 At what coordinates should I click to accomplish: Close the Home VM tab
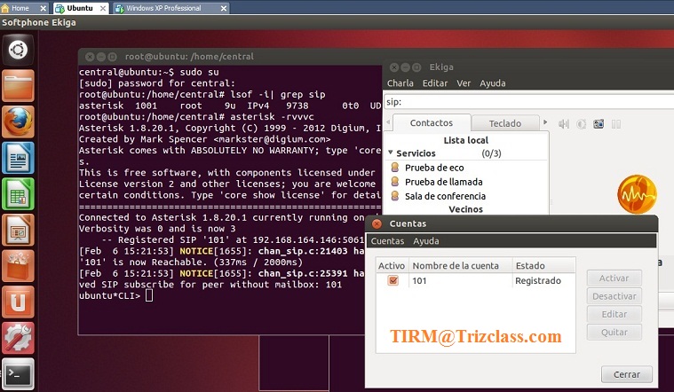coord(43,8)
